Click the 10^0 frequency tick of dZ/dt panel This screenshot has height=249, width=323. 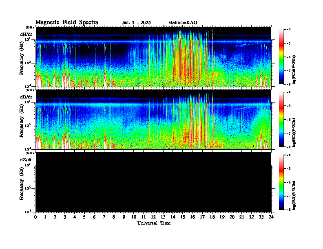tap(28, 188)
